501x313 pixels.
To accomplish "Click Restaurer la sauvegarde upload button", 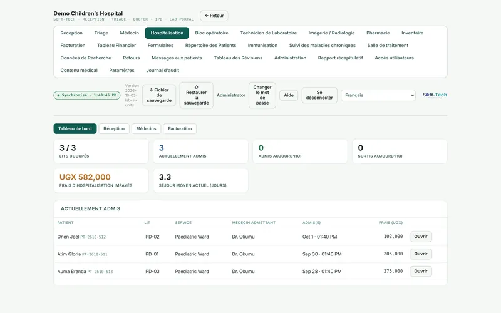I will pos(196,95).
